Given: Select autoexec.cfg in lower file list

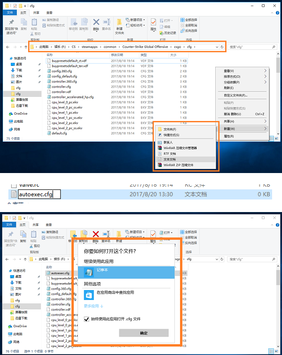Looking at the screenshot, I should pyautogui.click(x=60, y=273).
